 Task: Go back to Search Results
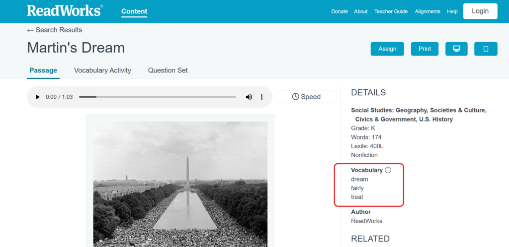[x=55, y=30]
